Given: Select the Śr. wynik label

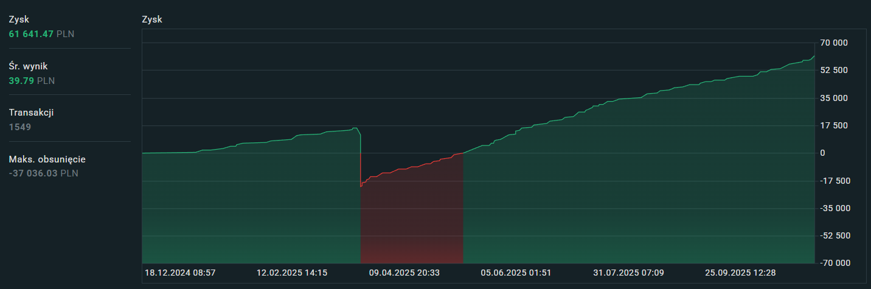Looking at the screenshot, I should click(28, 66).
